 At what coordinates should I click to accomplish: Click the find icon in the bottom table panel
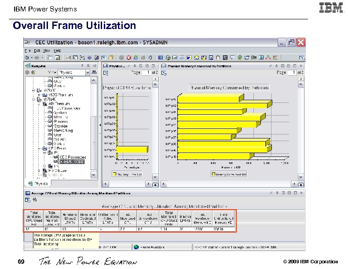pos(35,200)
